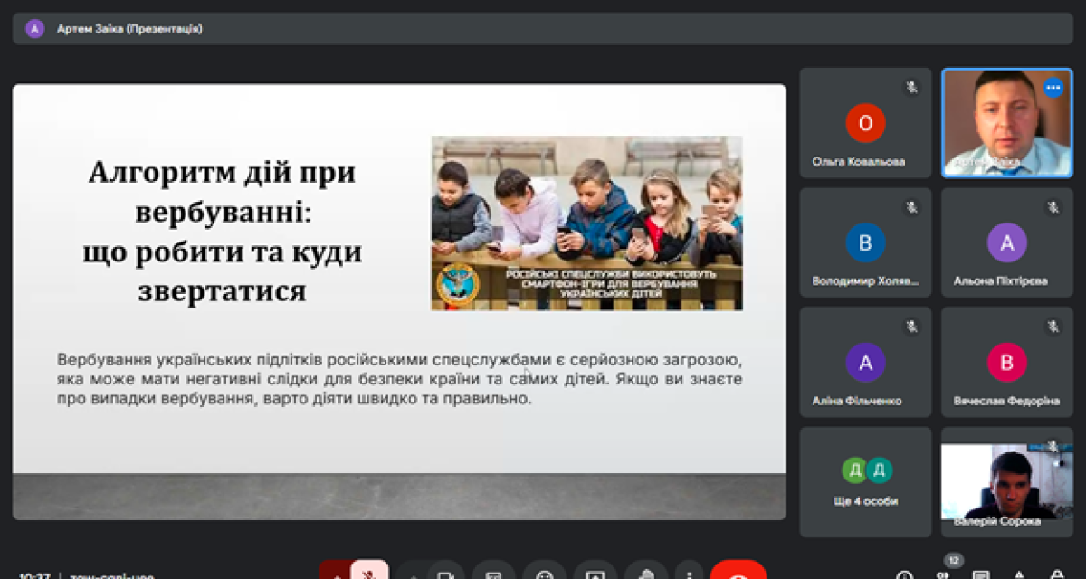The image size is (1086, 579).
Task: Unmute the microphone in the call bar
Action: 369,572
